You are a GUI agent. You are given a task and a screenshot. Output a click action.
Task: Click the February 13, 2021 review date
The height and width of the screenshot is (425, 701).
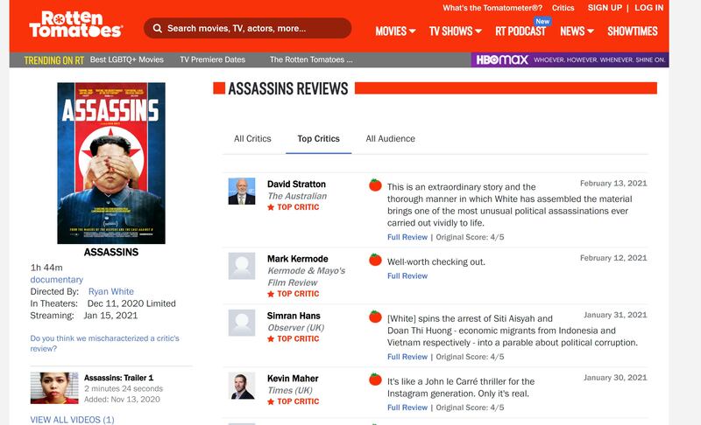[x=613, y=184]
